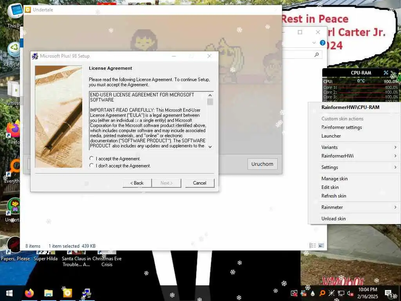Select the Recycle Bin desktop icon

pos(12,54)
